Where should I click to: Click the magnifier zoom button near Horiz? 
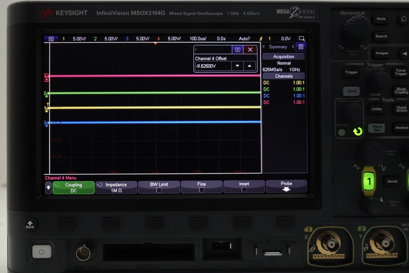(403, 19)
